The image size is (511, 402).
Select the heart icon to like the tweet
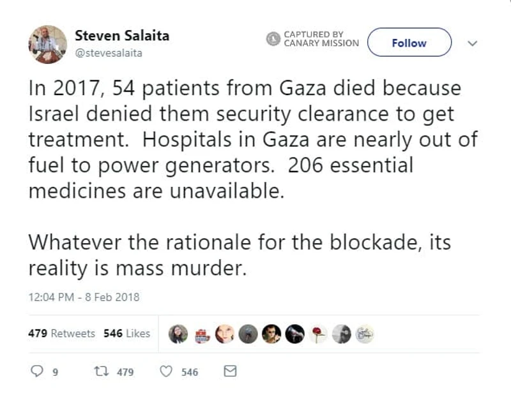[166, 372]
